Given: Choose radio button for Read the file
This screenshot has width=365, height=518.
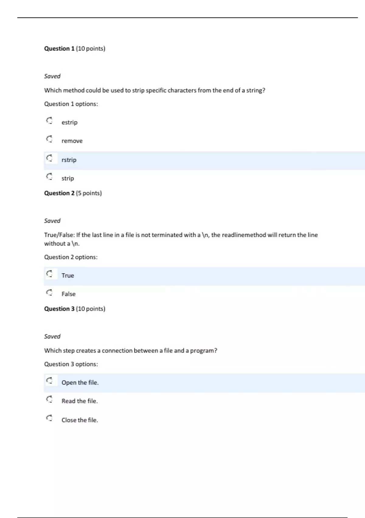Looking at the screenshot, I should click(49, 399).
